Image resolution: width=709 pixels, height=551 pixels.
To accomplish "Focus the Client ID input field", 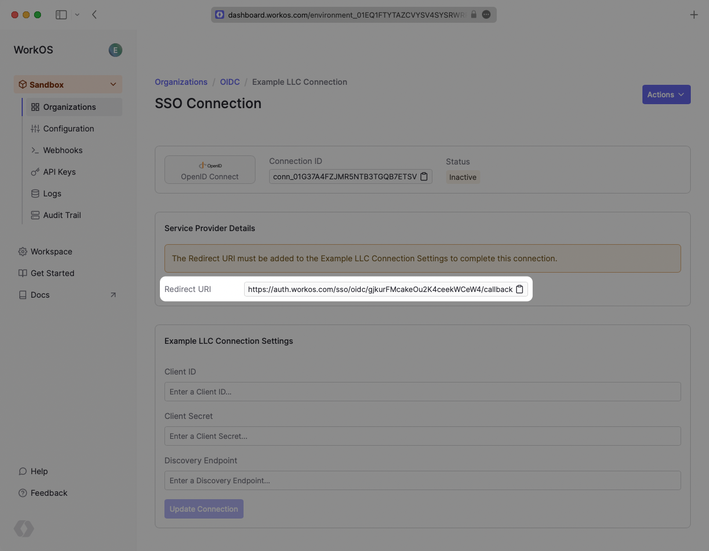I will click(422, 392).
